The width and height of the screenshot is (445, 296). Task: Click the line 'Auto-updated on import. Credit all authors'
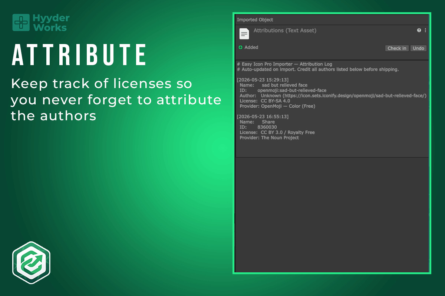(318, 69)
